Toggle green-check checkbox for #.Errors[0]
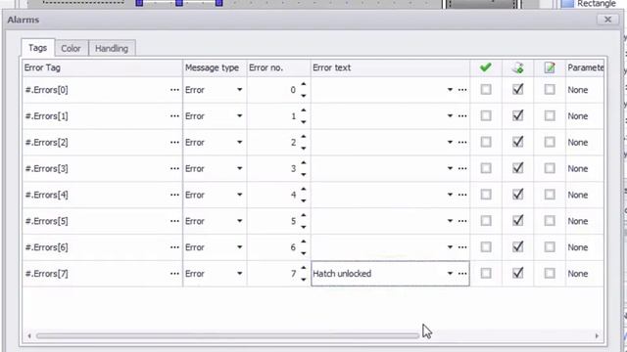Screen dimensions: 627x352 click(x=486, y=89)
